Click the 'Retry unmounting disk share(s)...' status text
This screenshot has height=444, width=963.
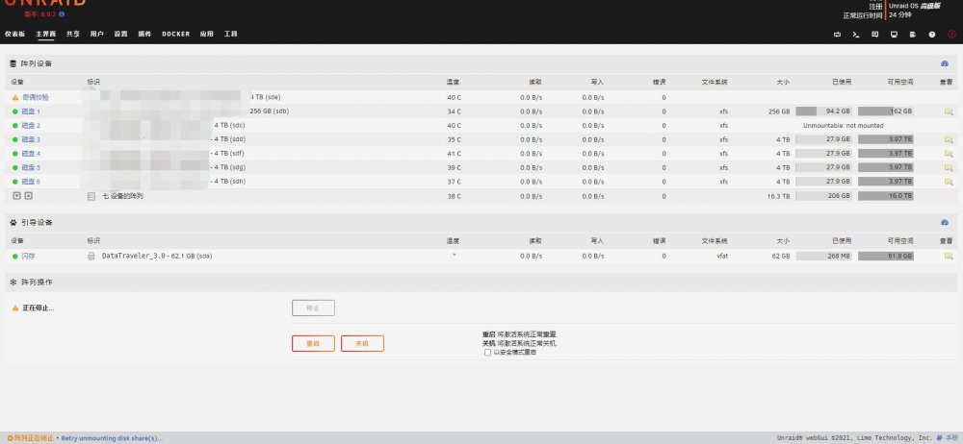point(112,438)
